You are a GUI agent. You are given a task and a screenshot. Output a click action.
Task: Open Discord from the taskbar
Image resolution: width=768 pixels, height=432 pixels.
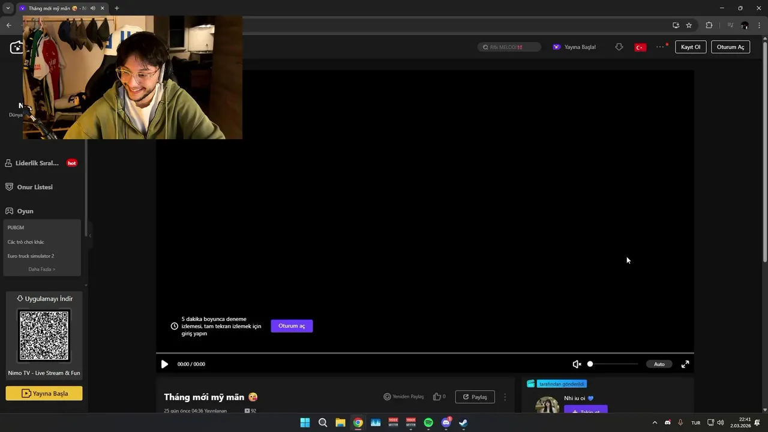pos(446,422)
